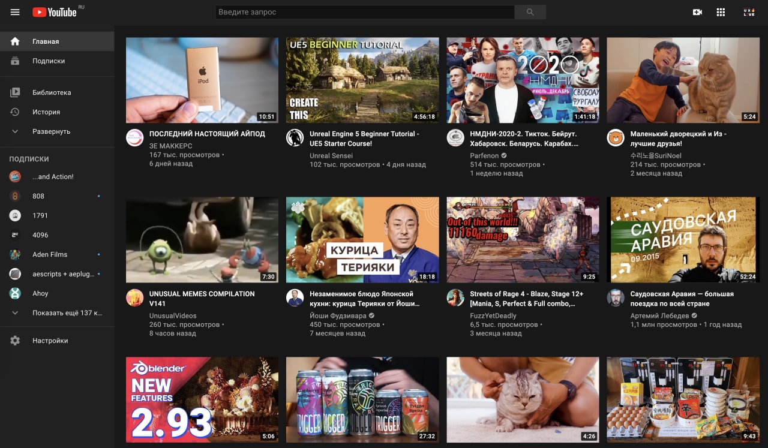
Task: Click the ...and Action! channel avatar
Action: [15, 176]
